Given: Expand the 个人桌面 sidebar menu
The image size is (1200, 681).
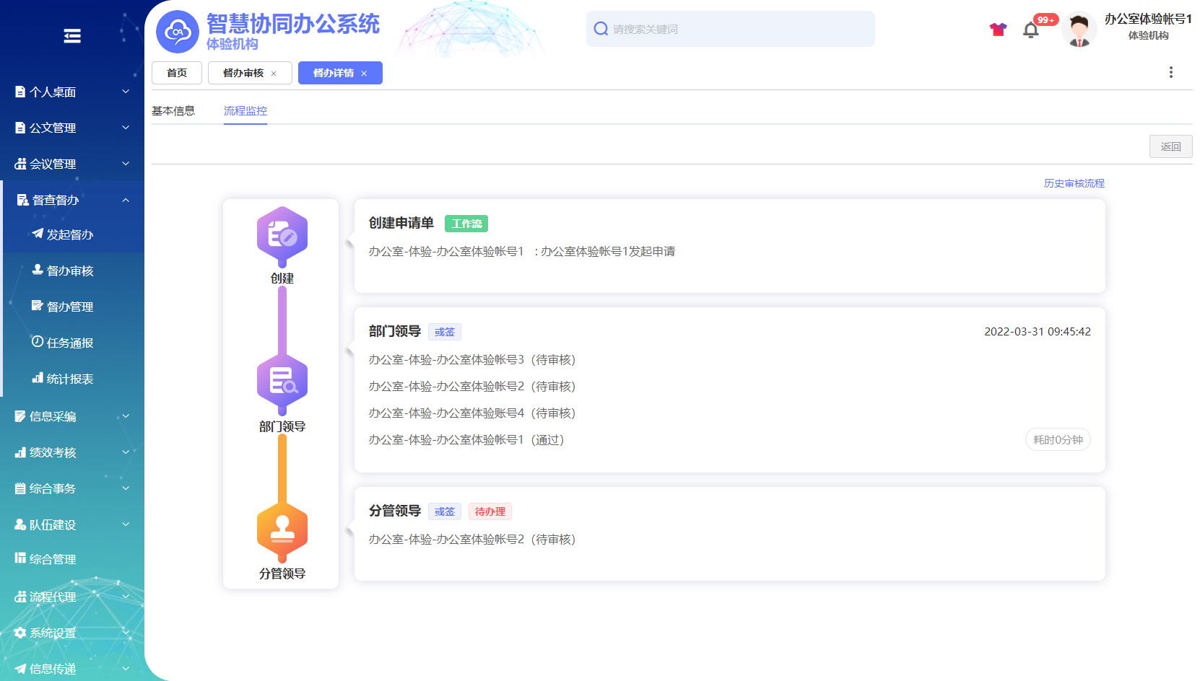Looking at the screenshot, I should click(72, 92).
